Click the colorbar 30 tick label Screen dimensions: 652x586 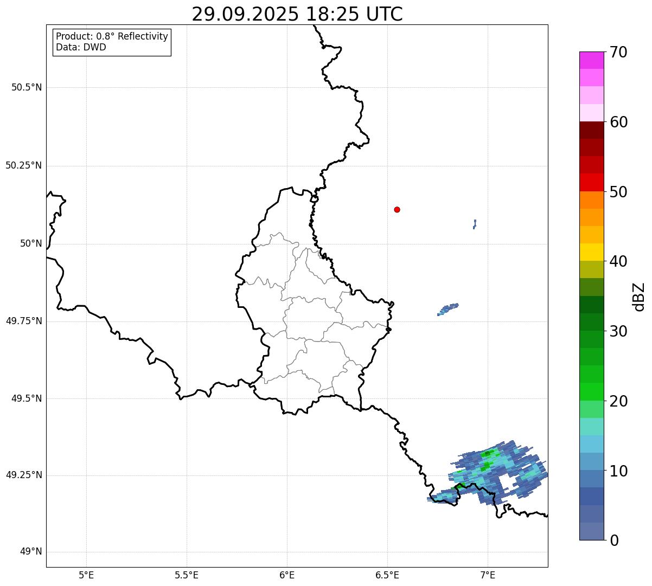pos(618,331)
